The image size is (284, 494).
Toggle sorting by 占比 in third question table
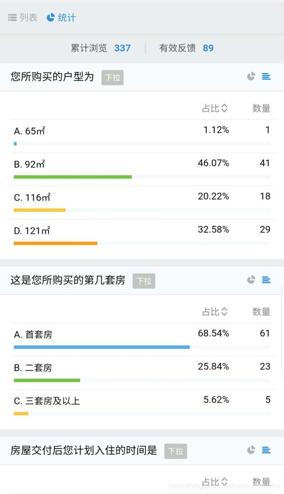215,482
